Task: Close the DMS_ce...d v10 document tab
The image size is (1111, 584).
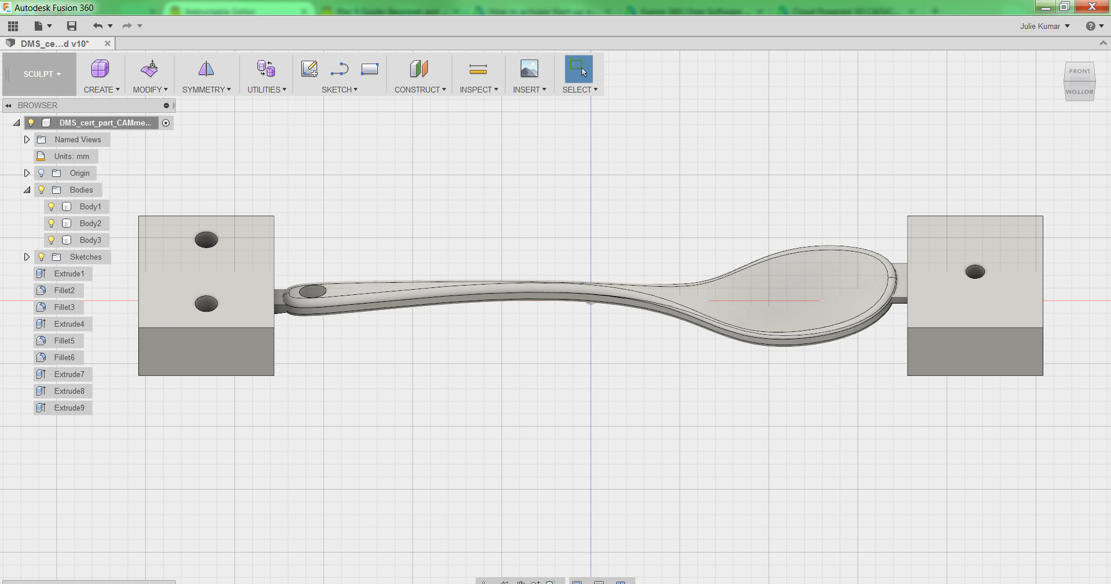Action: click(107, 43)
